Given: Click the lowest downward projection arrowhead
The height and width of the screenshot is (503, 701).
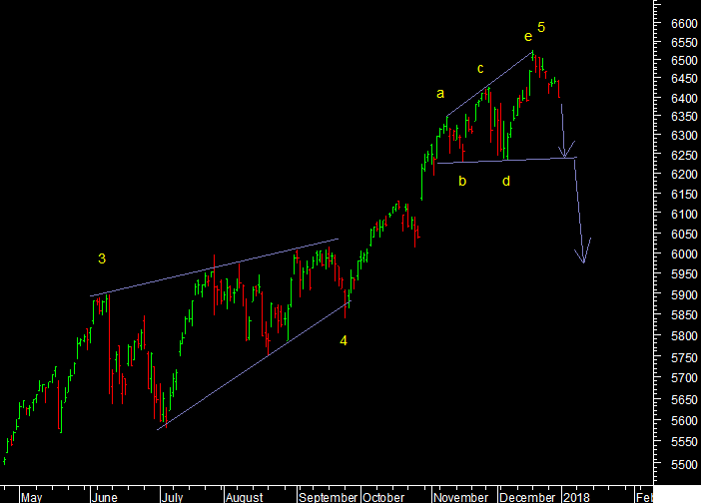Looking at the screenshot, I should [x=584, y=261].
